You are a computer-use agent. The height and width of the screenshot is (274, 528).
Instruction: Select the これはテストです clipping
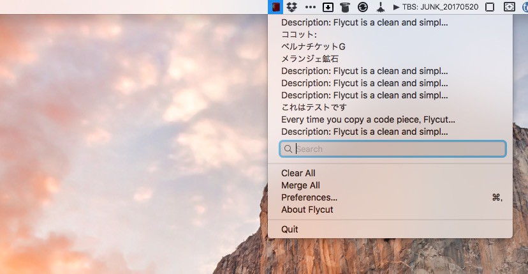click(x=390, y=107)
